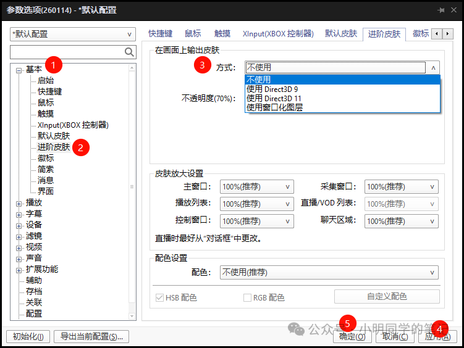Close the preferences dialog window
Viewport: 464px width, 348px height.
[454, 10]
